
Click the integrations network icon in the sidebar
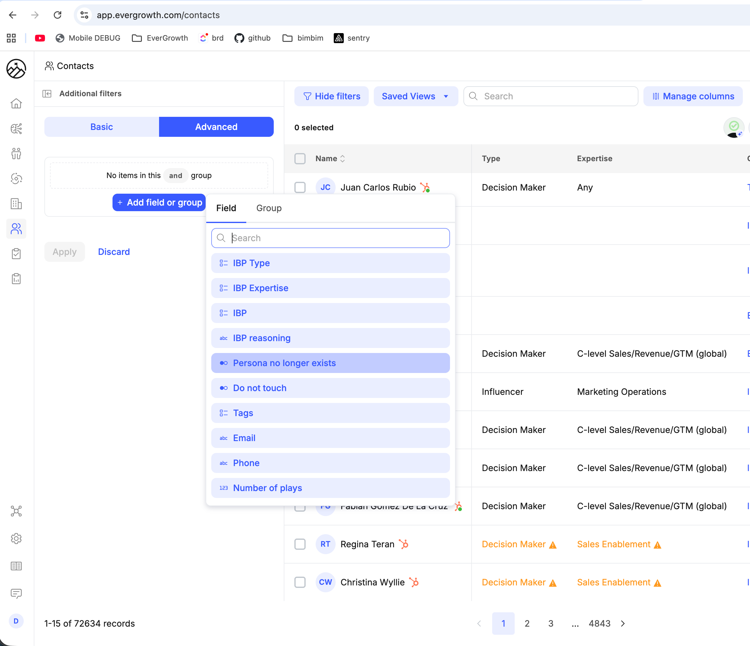click(16, 511)
